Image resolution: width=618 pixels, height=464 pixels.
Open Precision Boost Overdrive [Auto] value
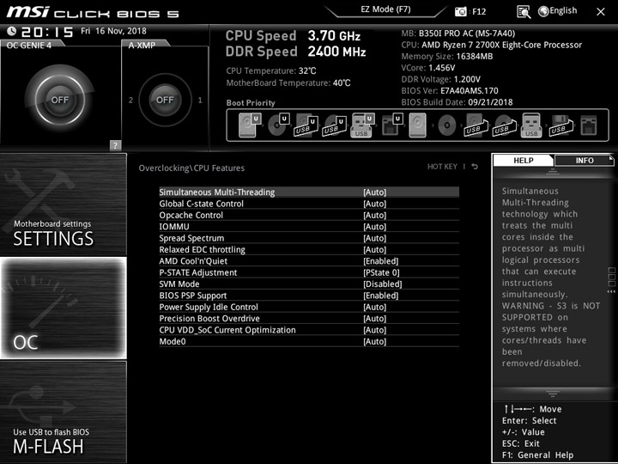coord(375,318)
